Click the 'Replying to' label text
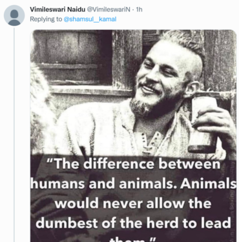This screenshot has width=239, height=242. [46, 19]
